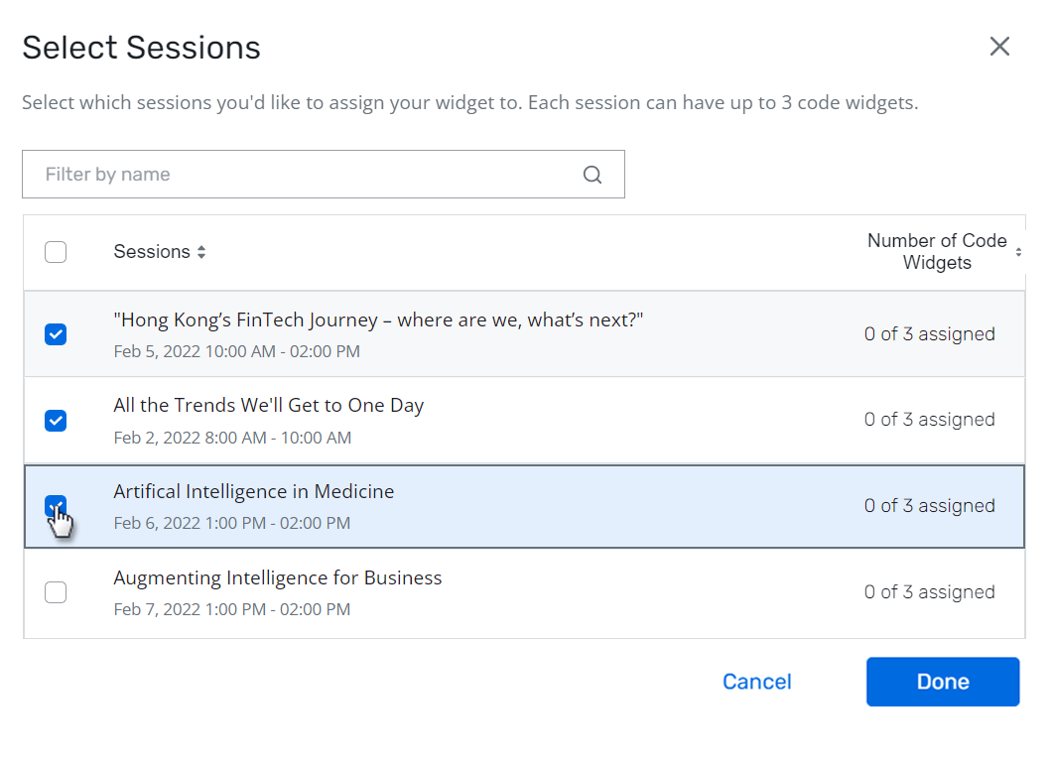
Task: Focus the Filter by name field
Action: tap(308, 175)
